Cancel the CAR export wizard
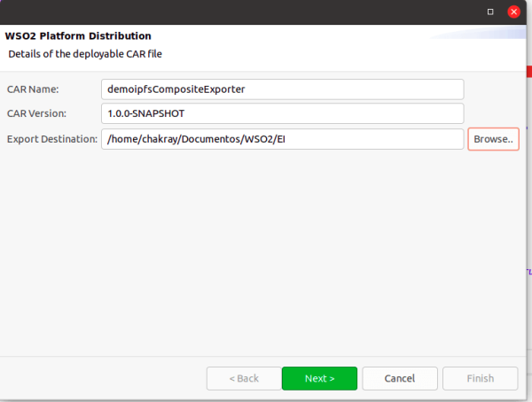The width and height of the screenshot is (532, 402). [400, 378]
